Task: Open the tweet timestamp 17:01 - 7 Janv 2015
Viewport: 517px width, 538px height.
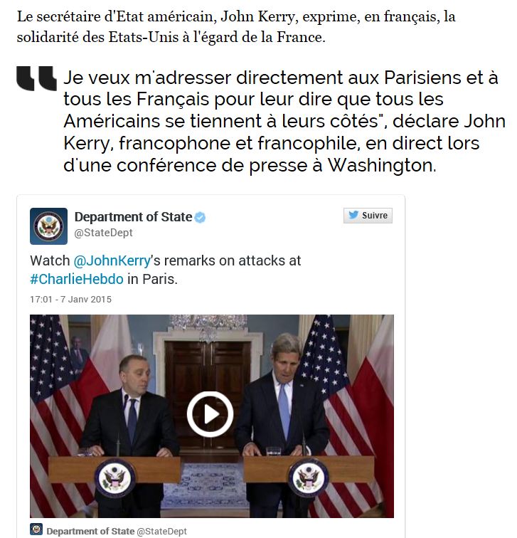Action: pyautogui.click(x=70, y=299)
